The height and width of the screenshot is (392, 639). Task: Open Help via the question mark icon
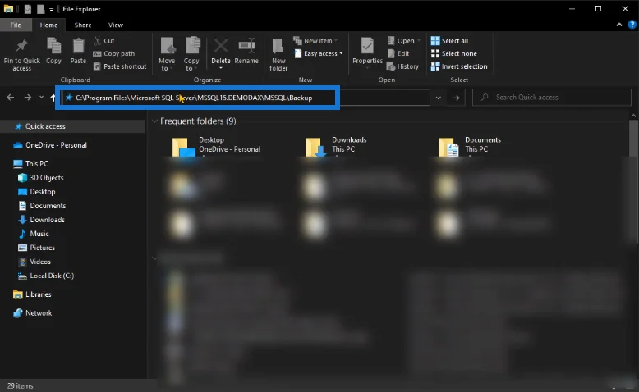click(632, 25)
